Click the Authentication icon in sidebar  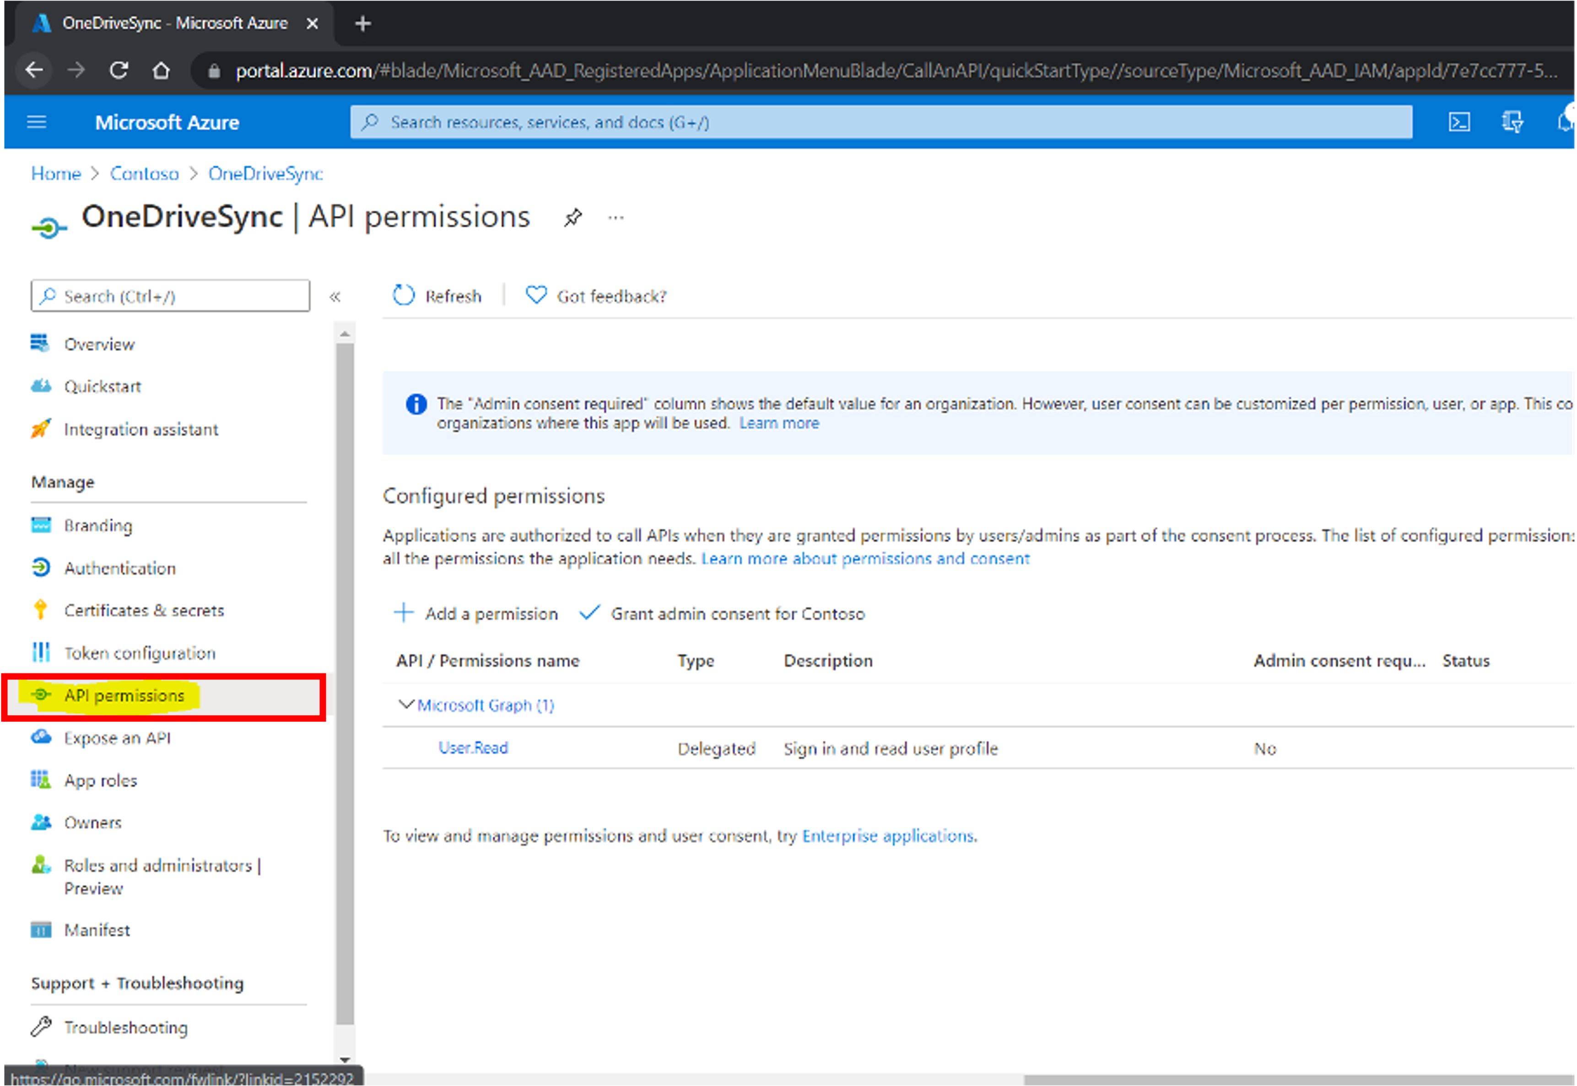41,568
